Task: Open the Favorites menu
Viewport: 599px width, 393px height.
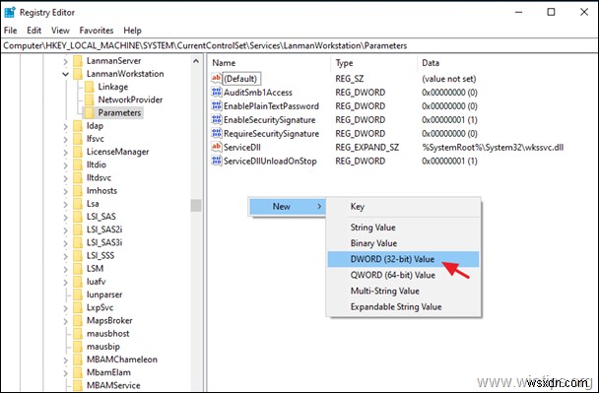Action: (97, 31)
